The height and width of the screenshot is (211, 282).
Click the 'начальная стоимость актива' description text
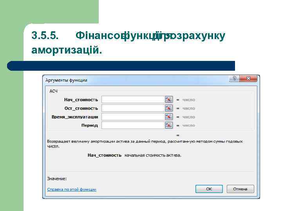coord(153,155)
